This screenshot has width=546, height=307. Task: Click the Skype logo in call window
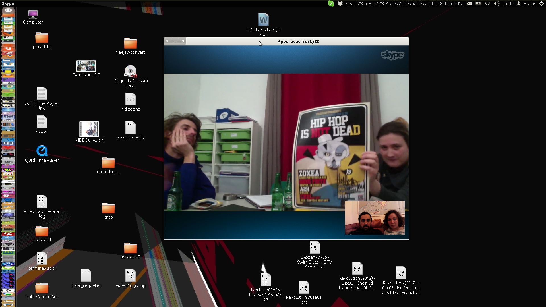pyautogui.click(x=392, y=55)
